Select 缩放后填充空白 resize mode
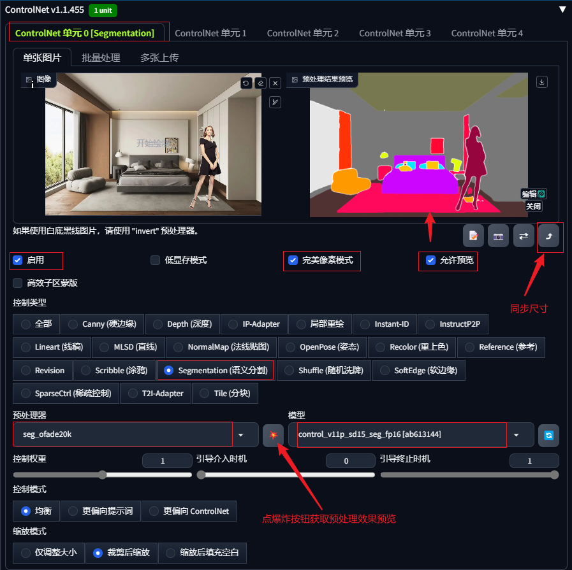572x570 pixels. point(202,553)
